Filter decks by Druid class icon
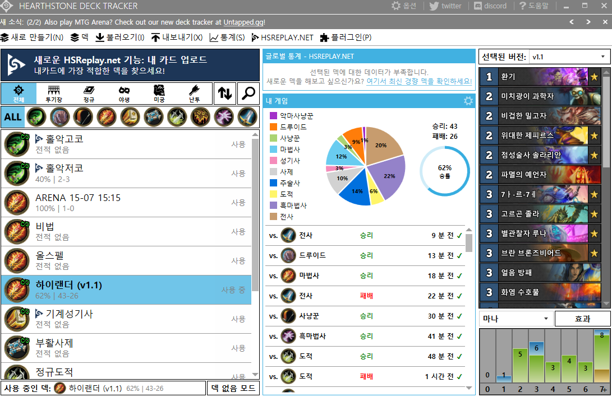 (59, 117)
